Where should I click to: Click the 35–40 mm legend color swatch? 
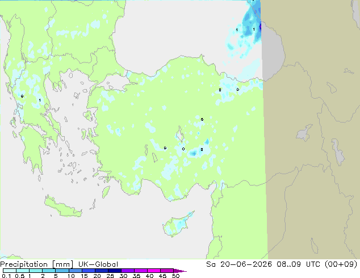140,271
